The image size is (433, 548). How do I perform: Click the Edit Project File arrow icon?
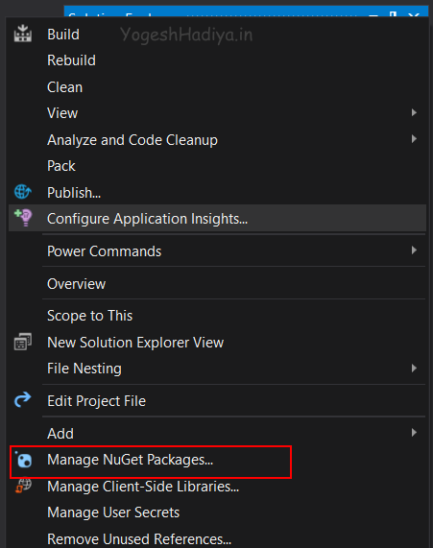23,399
